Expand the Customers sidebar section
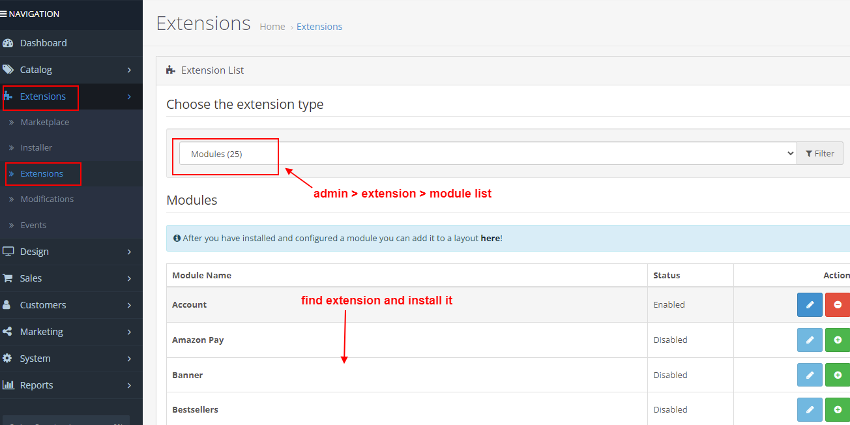850x425 pixels. click(x=43, y=304)
